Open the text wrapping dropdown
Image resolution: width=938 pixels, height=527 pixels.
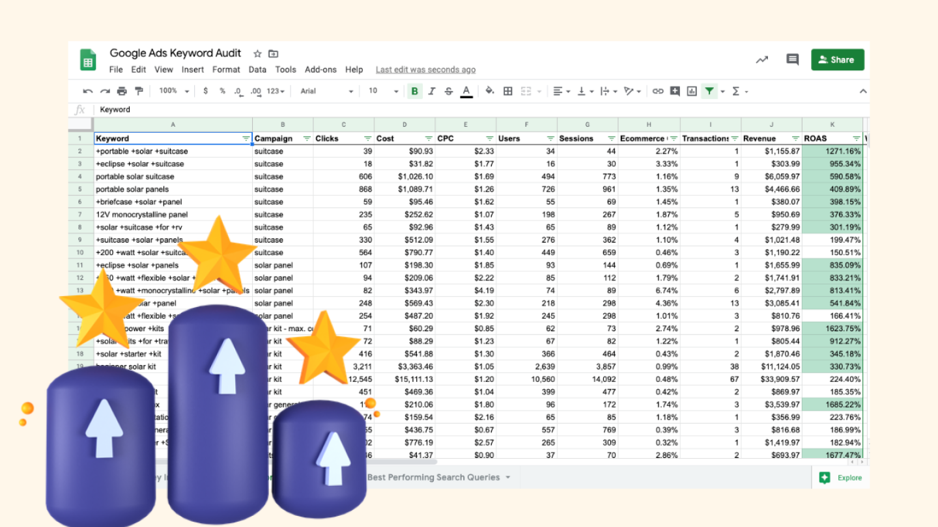coord(608,91)
